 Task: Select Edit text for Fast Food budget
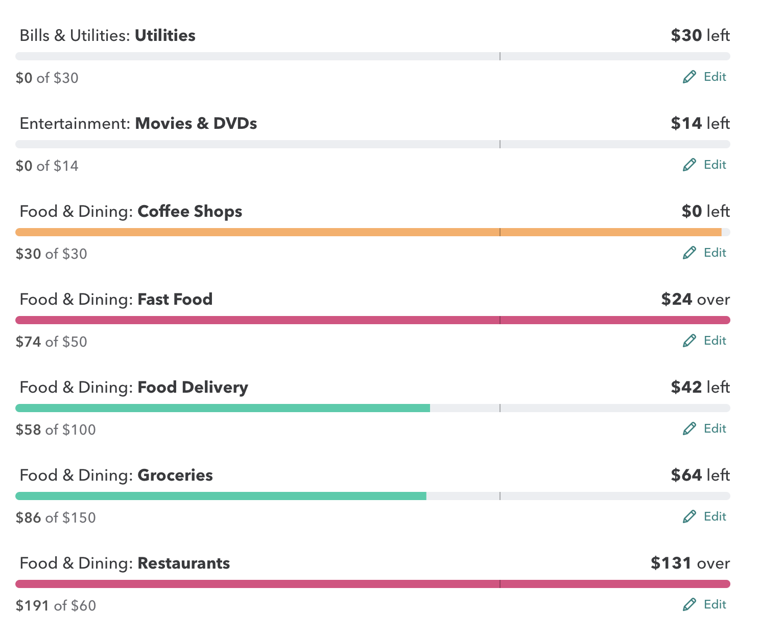715,341
